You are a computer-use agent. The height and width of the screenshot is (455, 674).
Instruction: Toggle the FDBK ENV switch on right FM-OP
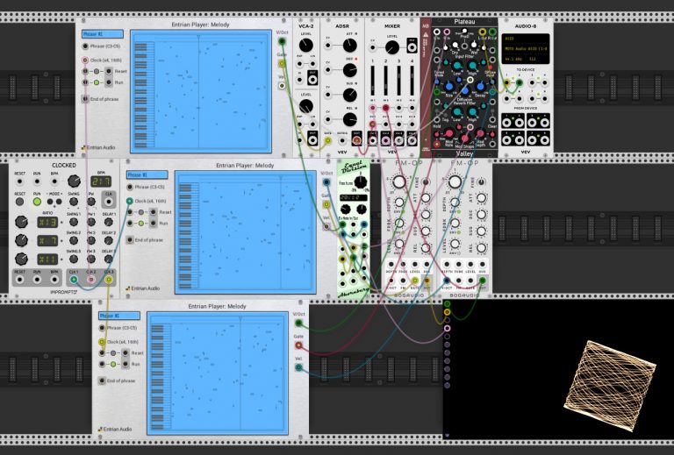coord(458,232)
